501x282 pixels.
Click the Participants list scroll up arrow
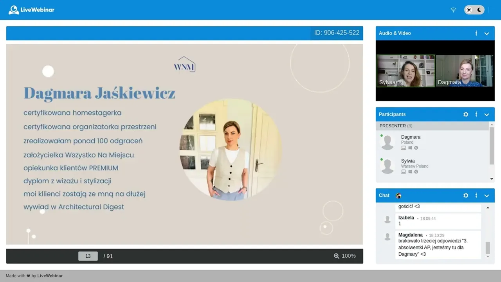(492, 124)
